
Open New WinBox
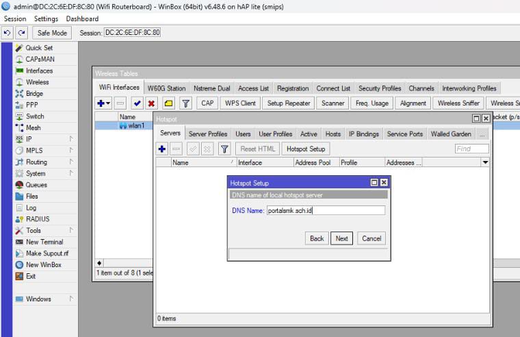coord(43,265)
